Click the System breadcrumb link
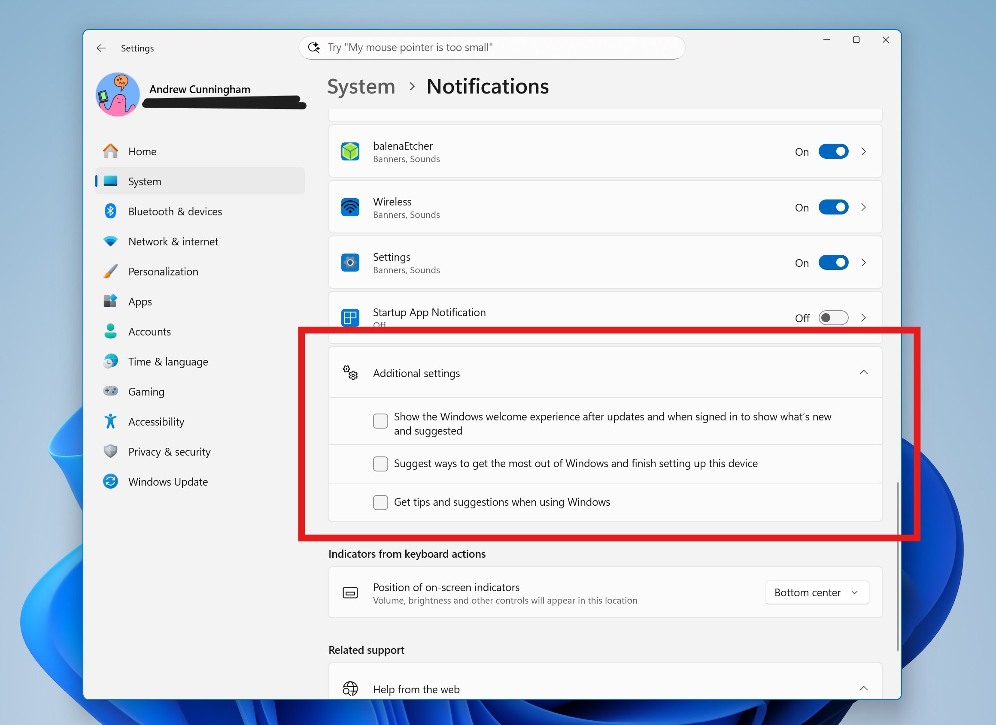996x725 pixels. [x=361, y=87]
